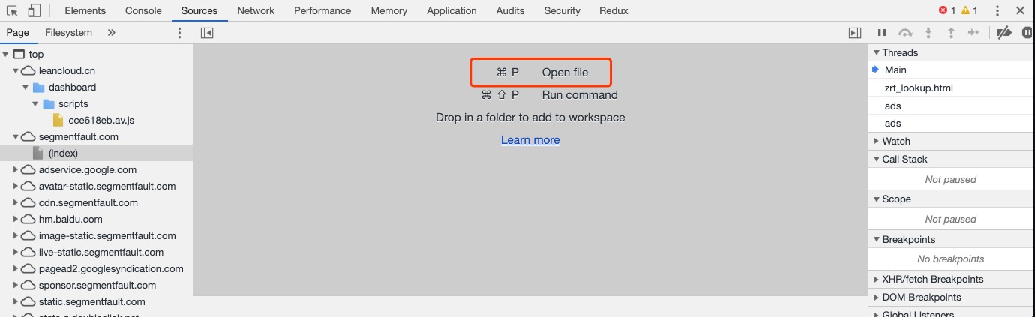Open DevTools customize menu (three dots)
The height and width of the screenshot is (317, 1035).
[997, 11]
